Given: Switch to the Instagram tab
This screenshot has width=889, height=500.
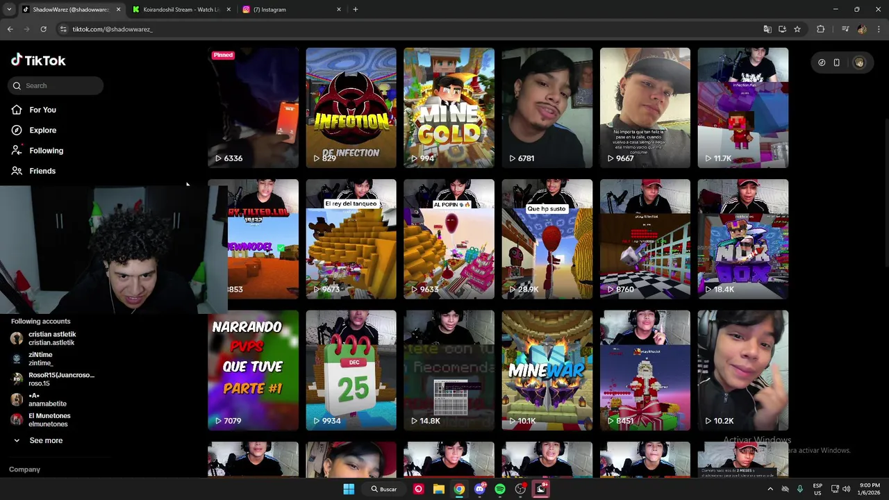Looking at the screenshot, I should tap(292, 10).
